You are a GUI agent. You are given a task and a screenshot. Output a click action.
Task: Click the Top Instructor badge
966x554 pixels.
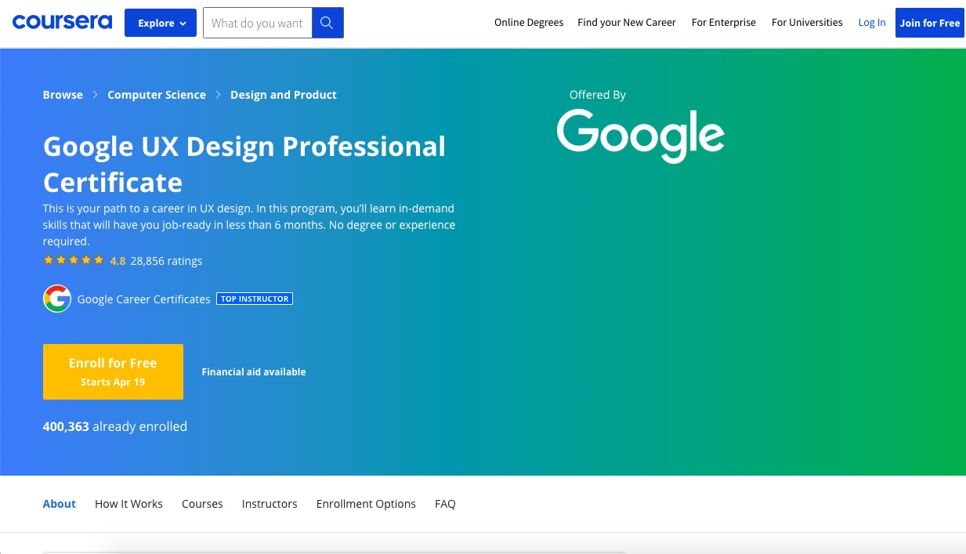(x=254, y=299)
